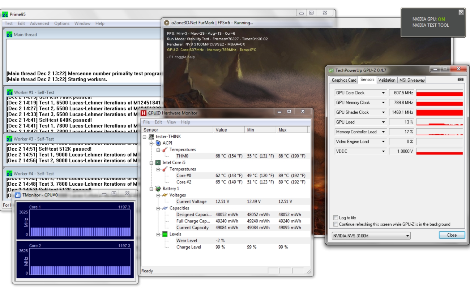Image resolution: width=470 pixels, height=289 pixels.
Task: Click the Main thread window icon
Action: (9, 35)
